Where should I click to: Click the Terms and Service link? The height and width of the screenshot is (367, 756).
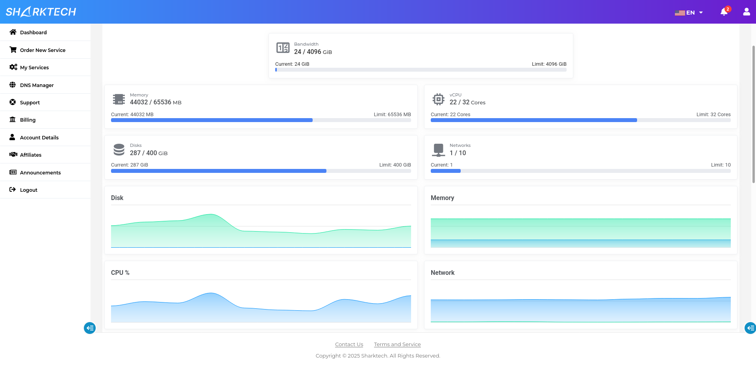[x=397, y=344]
